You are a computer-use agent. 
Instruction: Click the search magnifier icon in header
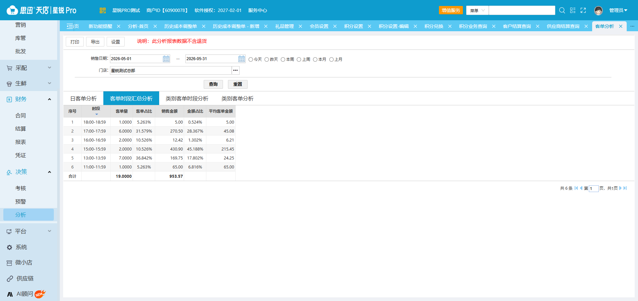point(562,10)
